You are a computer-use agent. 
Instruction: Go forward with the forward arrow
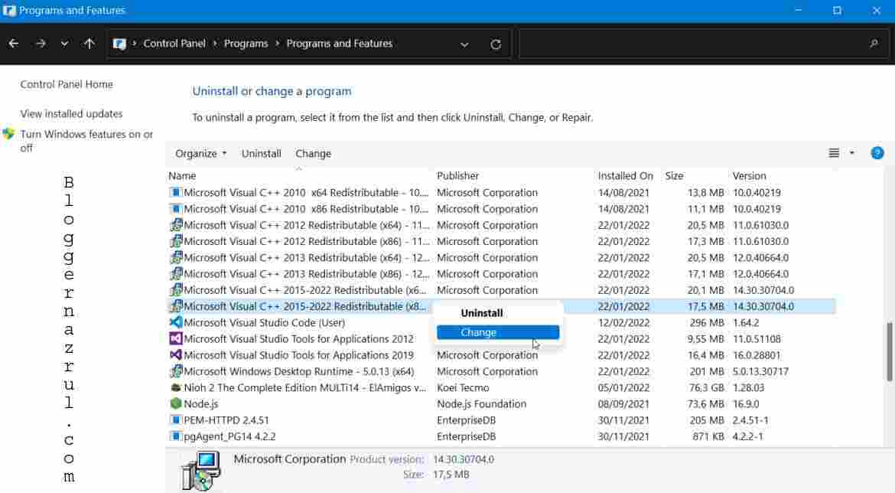(x=40, y=44)
